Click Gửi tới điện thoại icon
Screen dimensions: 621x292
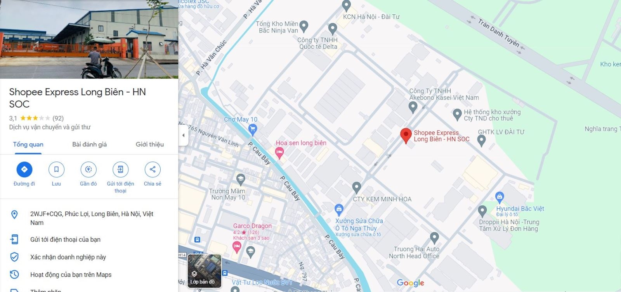point(120,169)
